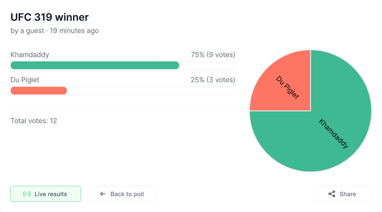The height and width of the screenshot is (212, 382).
Task: Click the red Du Piglet progress bar
Action: click(38, 91)
